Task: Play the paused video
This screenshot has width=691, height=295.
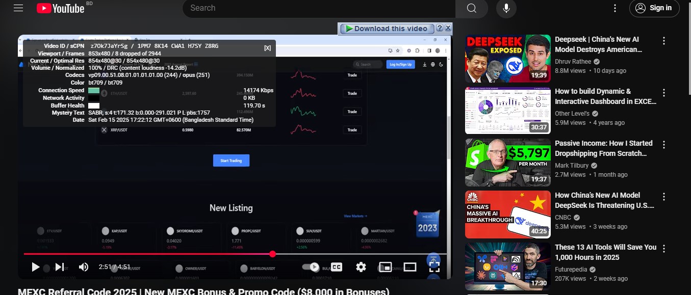Action: pyautogui.click(x=35, y=267)
